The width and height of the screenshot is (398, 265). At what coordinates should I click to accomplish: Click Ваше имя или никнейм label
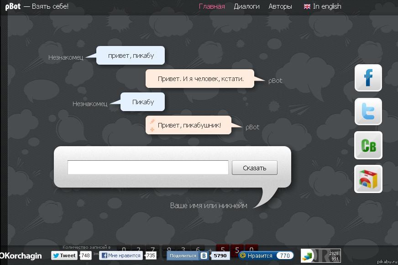tap(209, 205)
